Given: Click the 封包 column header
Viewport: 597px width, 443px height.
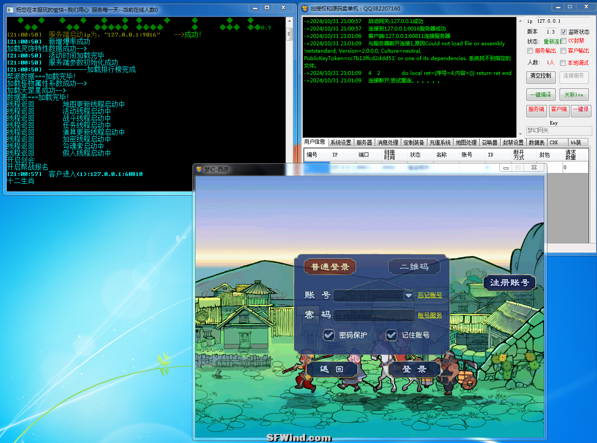Looking at the screenshot, I should (x=549, y=155).
